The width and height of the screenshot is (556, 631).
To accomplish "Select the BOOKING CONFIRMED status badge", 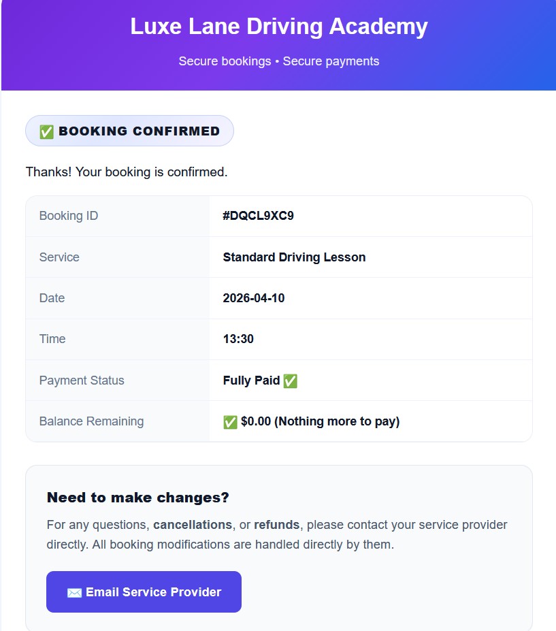I will click(x=129, y=131).
